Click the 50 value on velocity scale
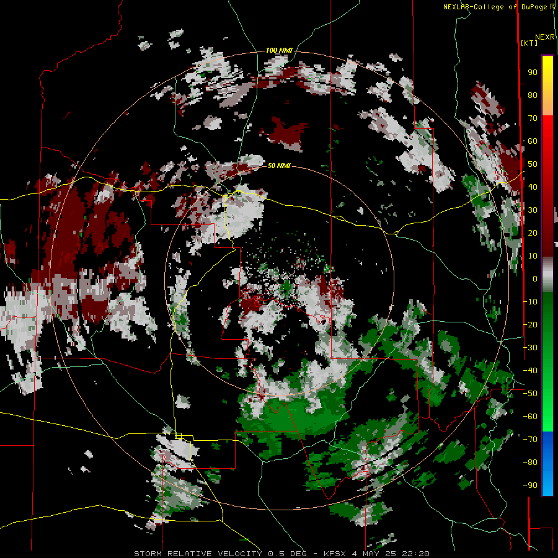This screenshot has width=558, height=558. tap(533, 164)
